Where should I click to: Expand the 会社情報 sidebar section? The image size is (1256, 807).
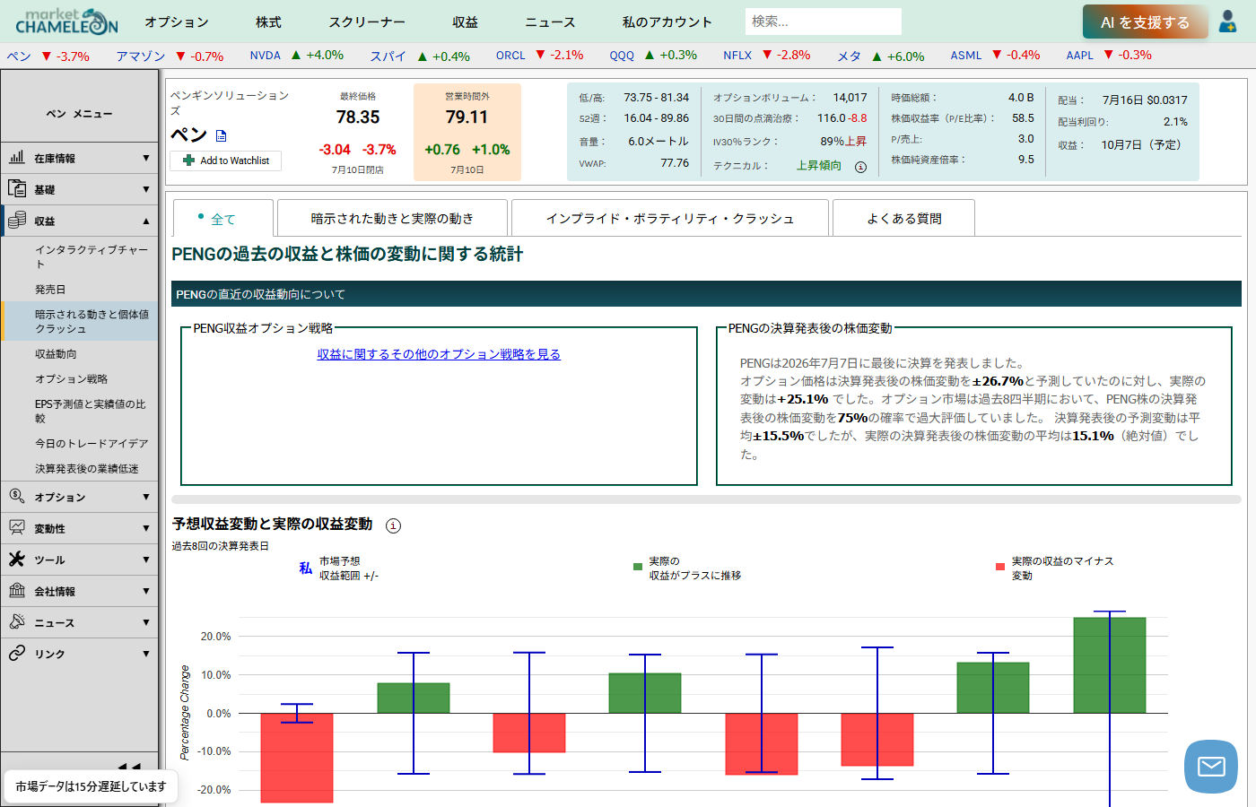tap(146, 591)
